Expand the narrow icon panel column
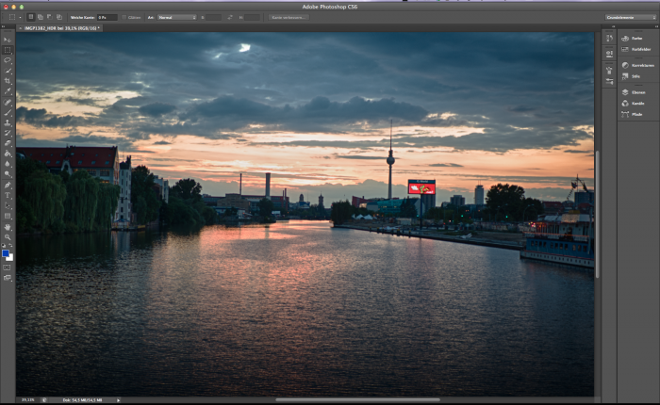Screen dimensions: 660x405 click(x=613, y=26)
